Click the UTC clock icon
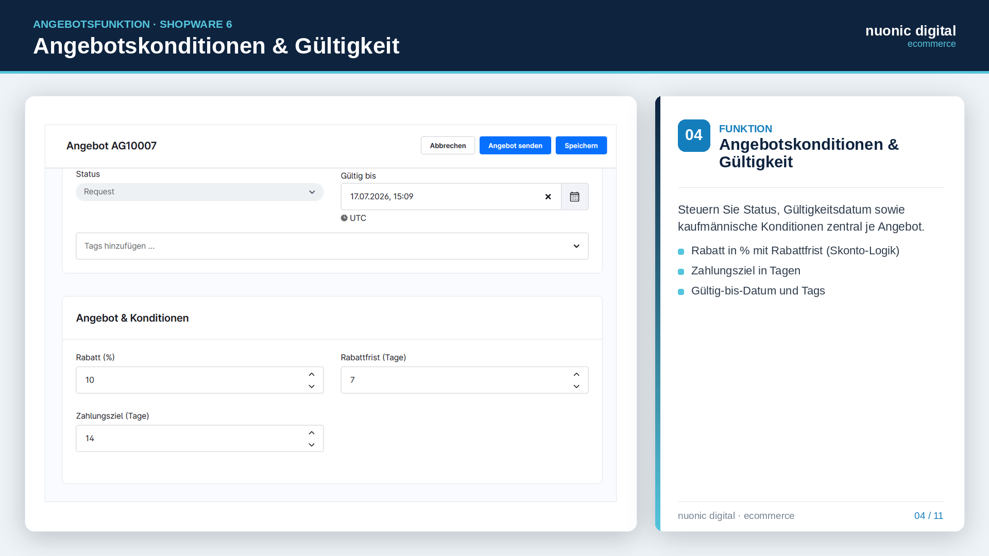The image size is (989, 556). pyautogui.click(x=344, y=218)
